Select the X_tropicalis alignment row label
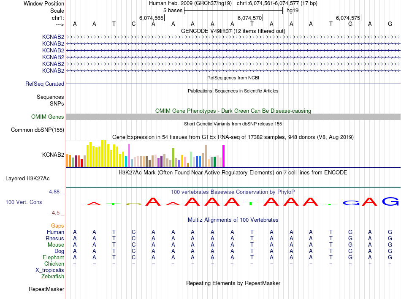The height and width of the screenshot is (299, 401). pos(50,270)
